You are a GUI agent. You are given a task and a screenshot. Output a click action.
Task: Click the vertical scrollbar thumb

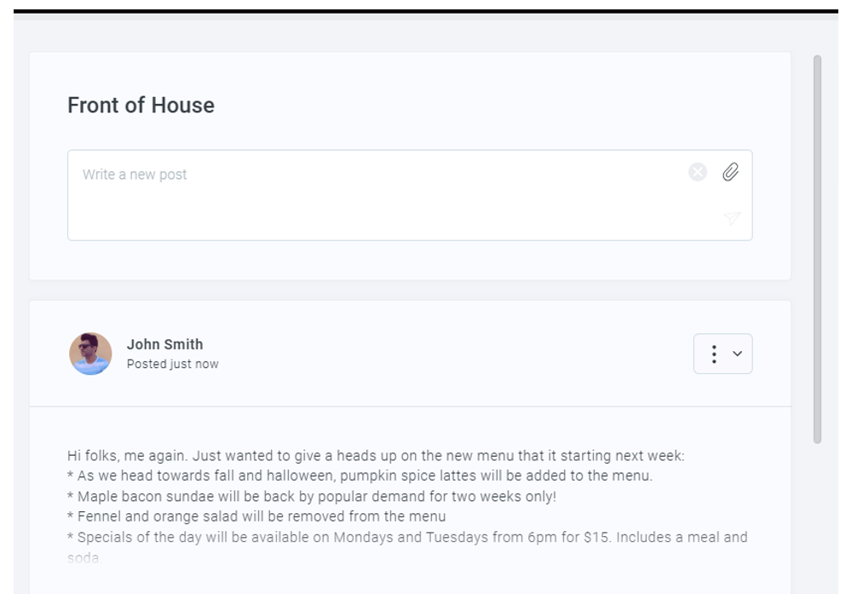coord(817,247)
